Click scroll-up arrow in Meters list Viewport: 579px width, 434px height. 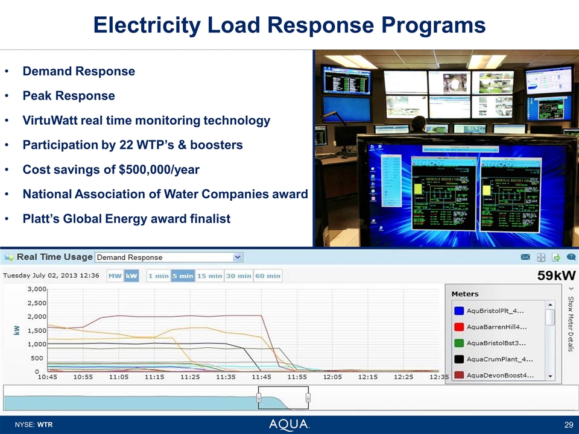(550, 303)
